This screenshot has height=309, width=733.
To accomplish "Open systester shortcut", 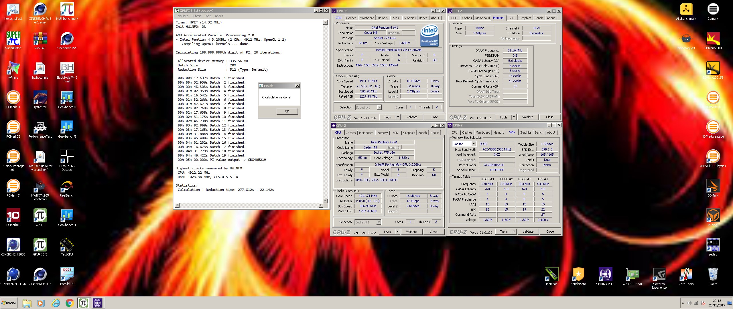I will [x=40, y=100].
